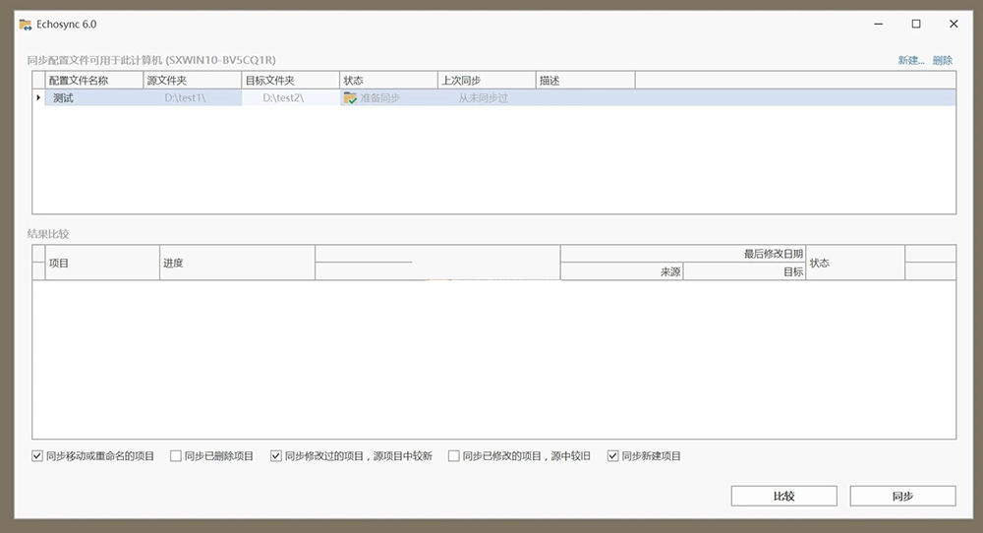Click the source folder D:\test1\ cell
This screenshot has width=983, height=533.
point(192,98)
